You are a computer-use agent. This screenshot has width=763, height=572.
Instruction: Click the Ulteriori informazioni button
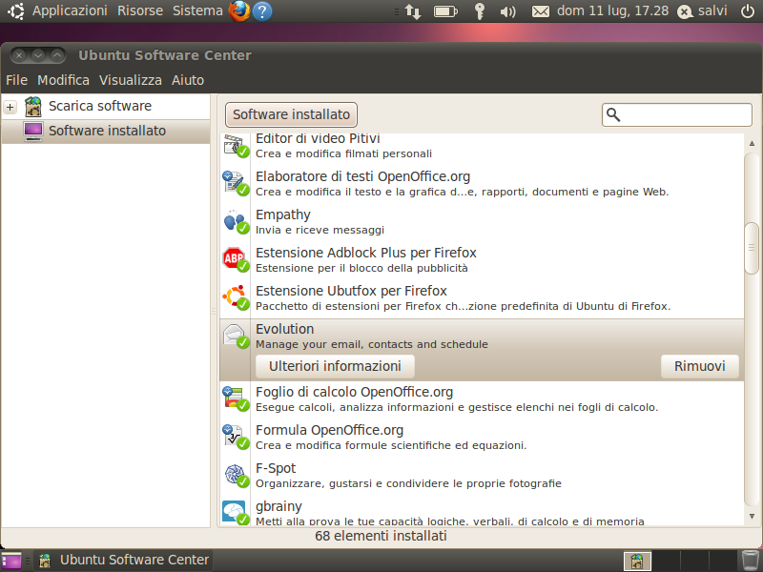coord(336,366)
